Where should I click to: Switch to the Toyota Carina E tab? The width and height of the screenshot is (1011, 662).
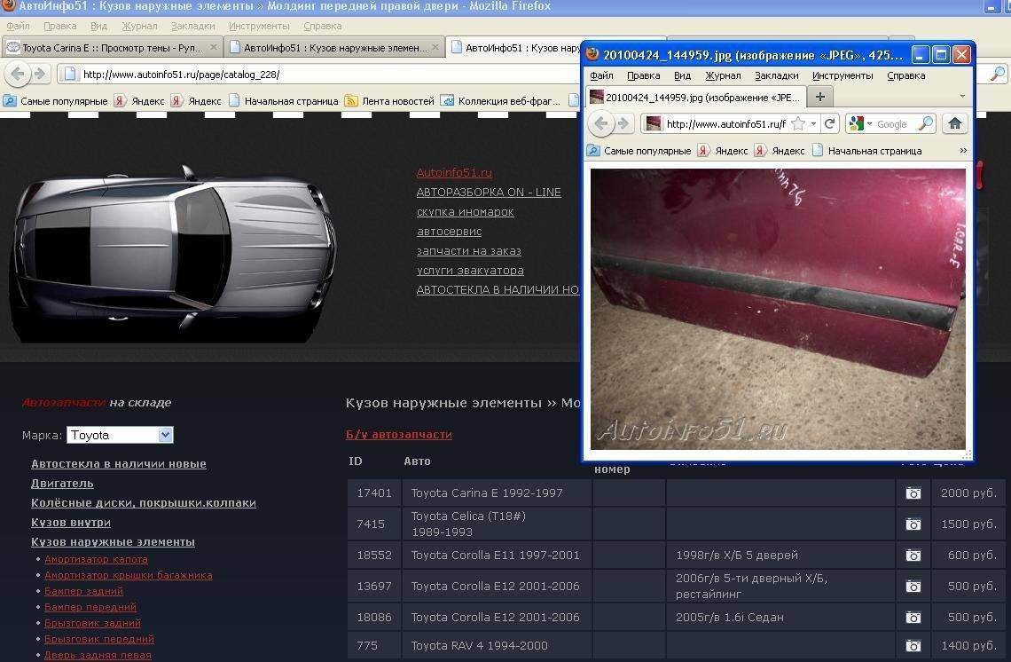tap(111, 48)
